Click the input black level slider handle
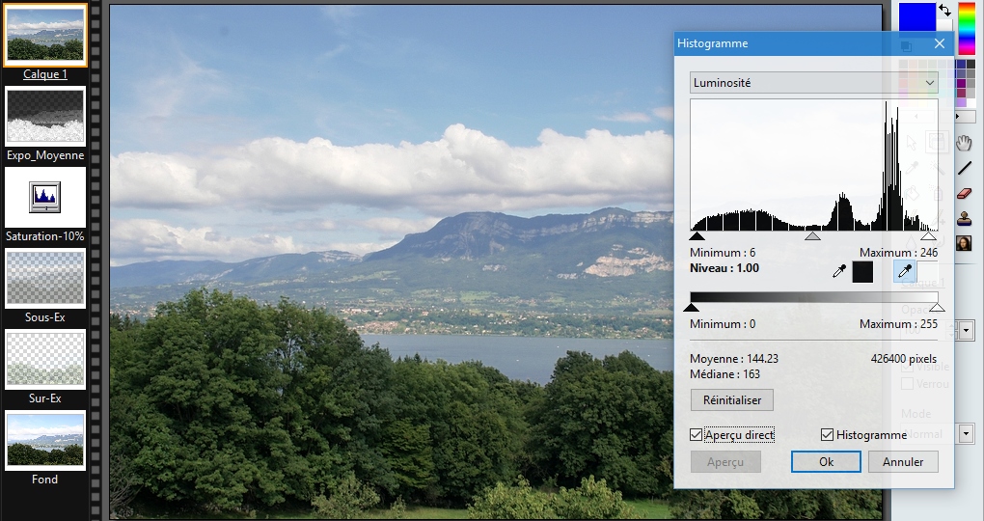The height and width of the screenshot is (521, 984). [697, 236]
